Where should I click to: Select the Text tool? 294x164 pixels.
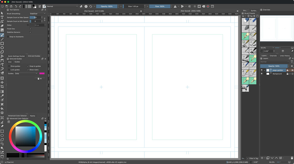pos(2,17)
